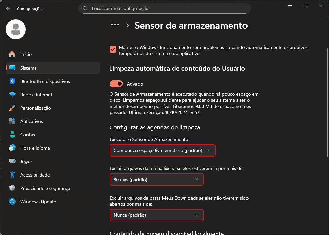Viewport: 329px width, 235px height.
Task: Expand the 30 dias recycle bin dropdown
Action: point(156,180)
